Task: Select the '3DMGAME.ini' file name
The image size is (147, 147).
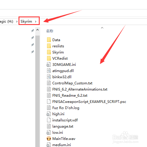Action: coord(64,65)
